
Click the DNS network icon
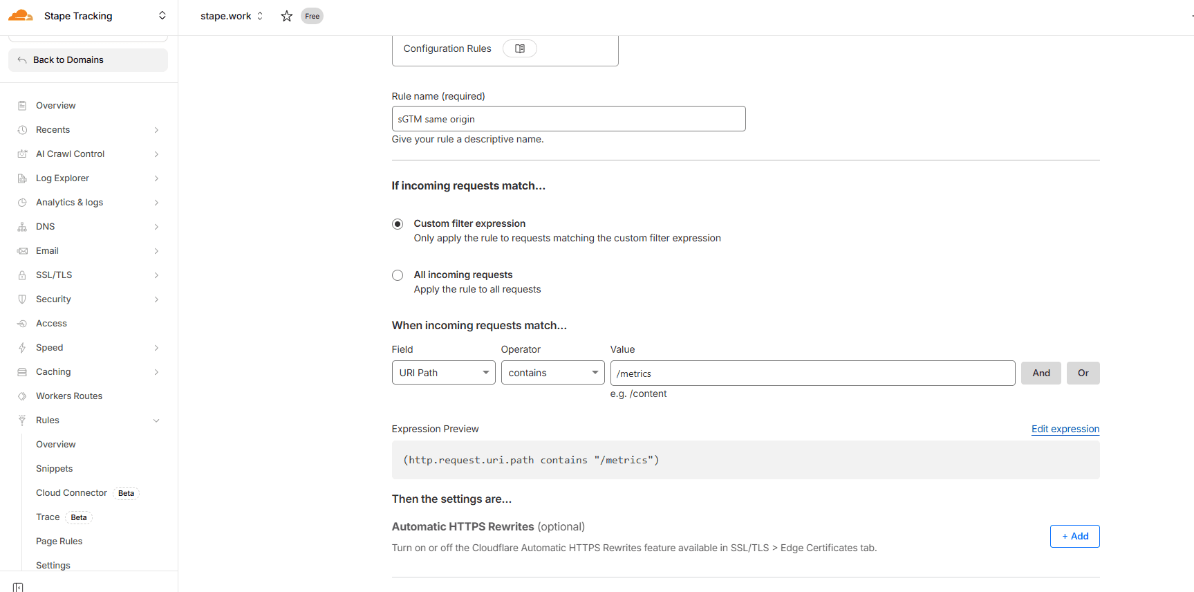pyautogui.click(x=22, y=227)
